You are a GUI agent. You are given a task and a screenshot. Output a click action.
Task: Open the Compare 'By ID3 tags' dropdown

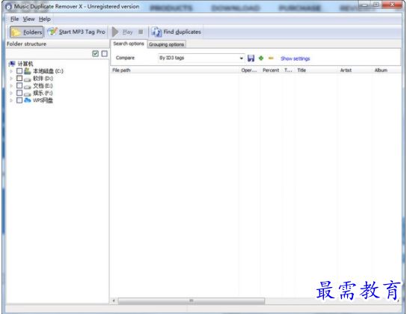pos(201,58)
